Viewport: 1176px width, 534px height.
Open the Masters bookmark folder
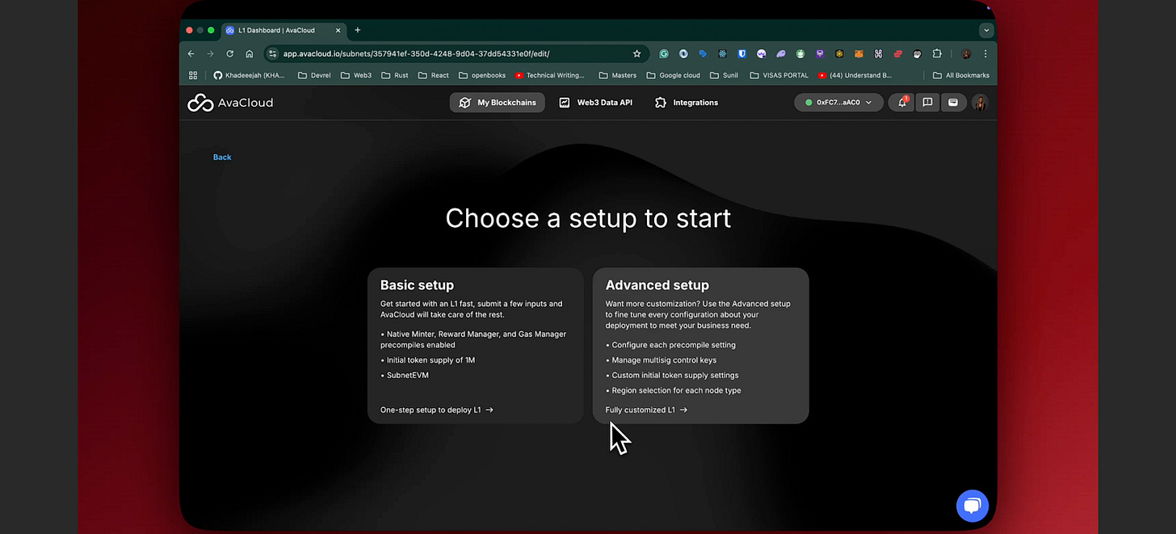click(x=617, y=75)
